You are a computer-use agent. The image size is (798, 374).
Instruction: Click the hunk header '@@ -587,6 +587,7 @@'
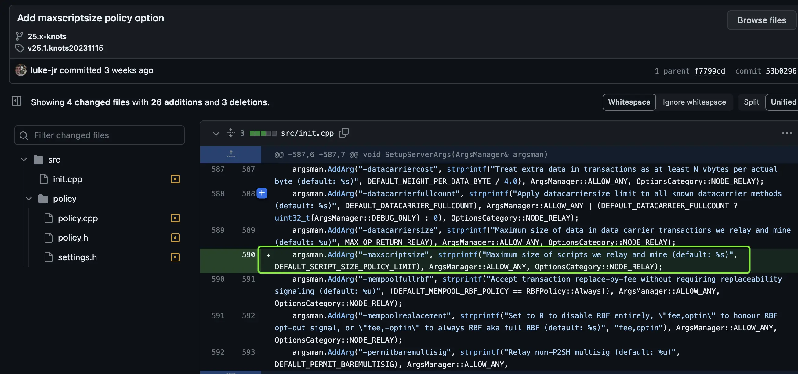click(316, 154)
